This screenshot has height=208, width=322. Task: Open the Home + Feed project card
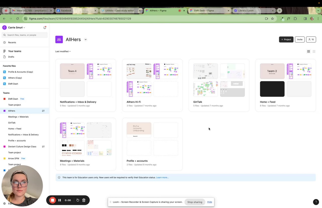click(286, 85)
